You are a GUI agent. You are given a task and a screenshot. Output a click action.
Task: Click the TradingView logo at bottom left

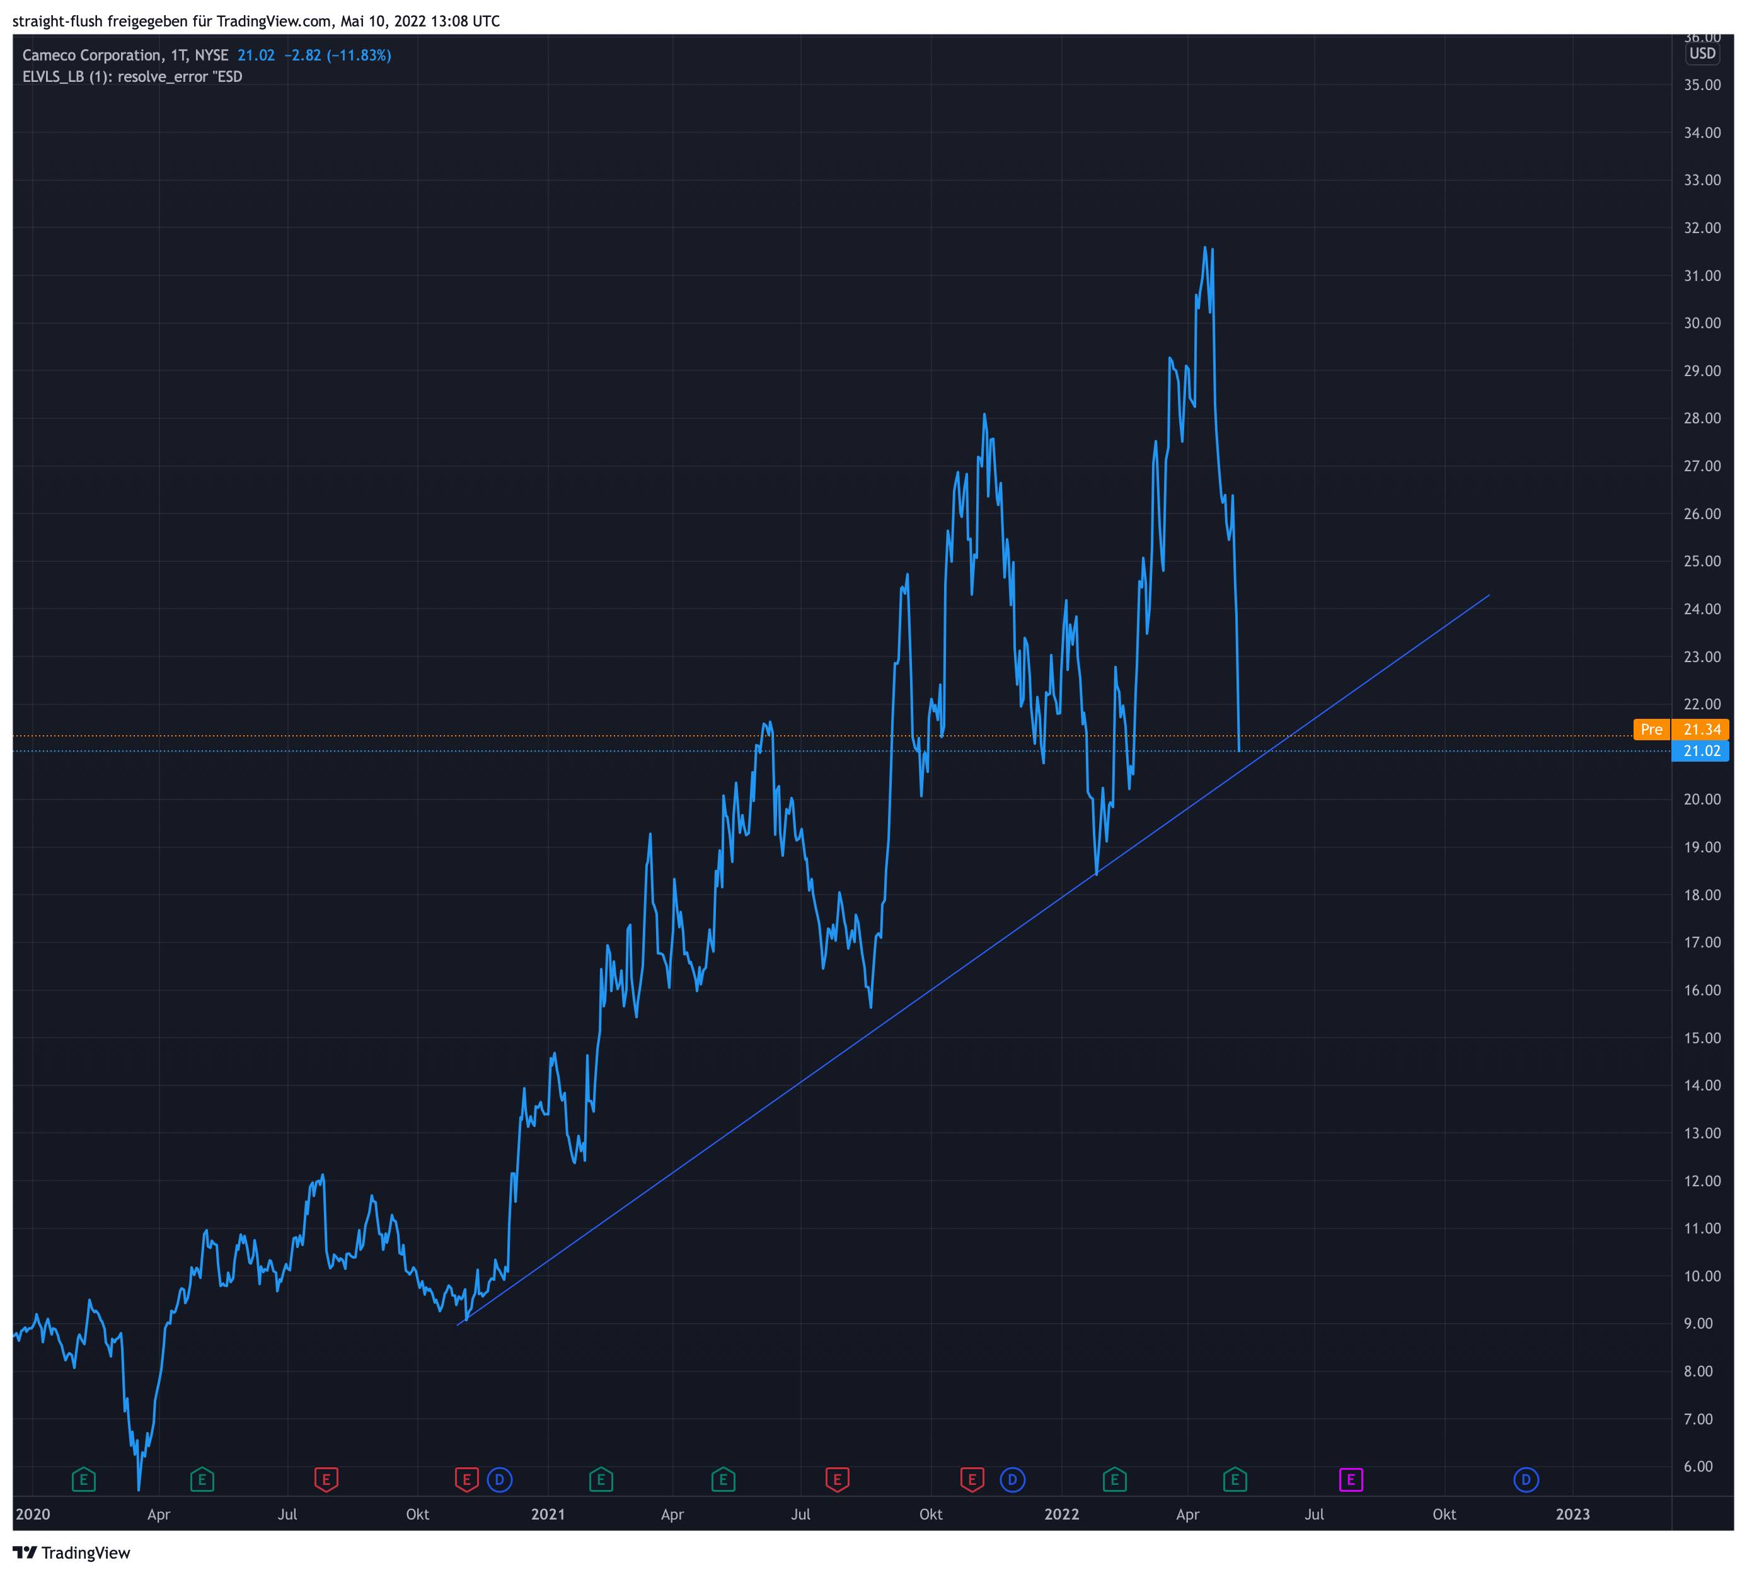click(71, 1552)
